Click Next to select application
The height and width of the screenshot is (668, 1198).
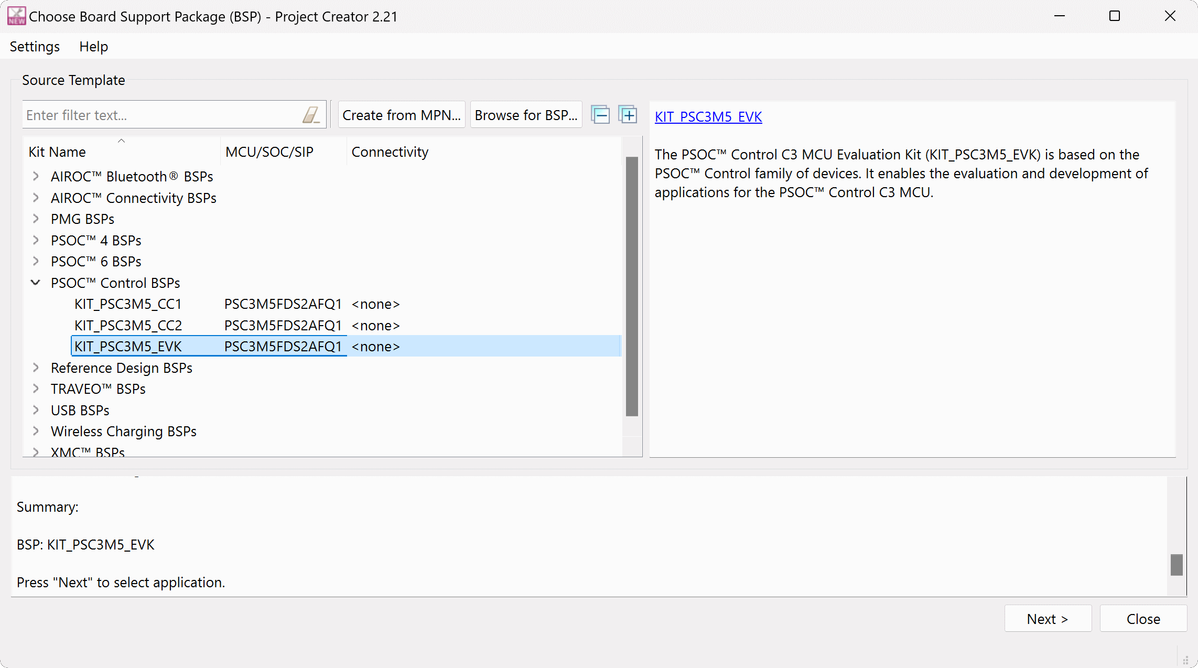click(1048, 619)
